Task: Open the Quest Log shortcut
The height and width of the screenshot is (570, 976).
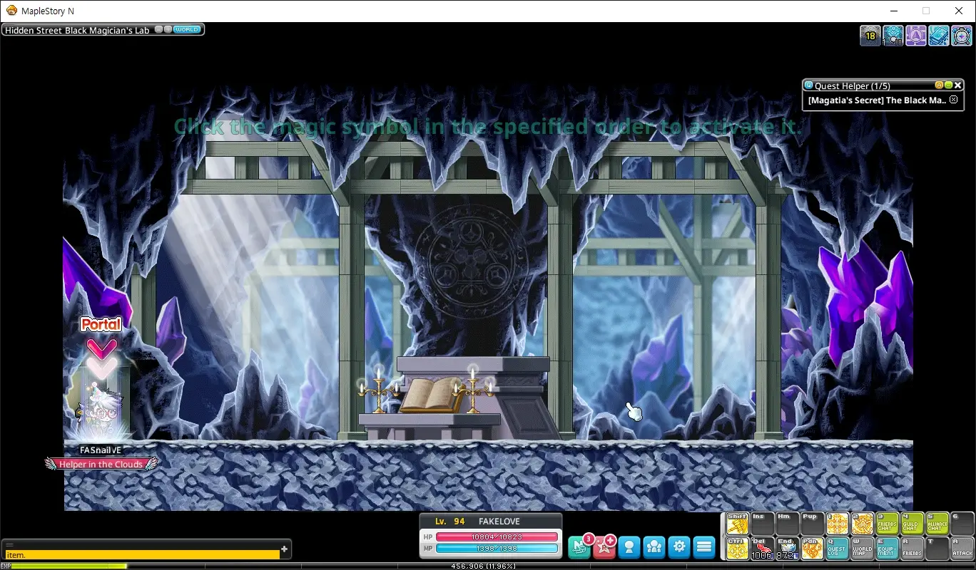Action: [838, 549]
